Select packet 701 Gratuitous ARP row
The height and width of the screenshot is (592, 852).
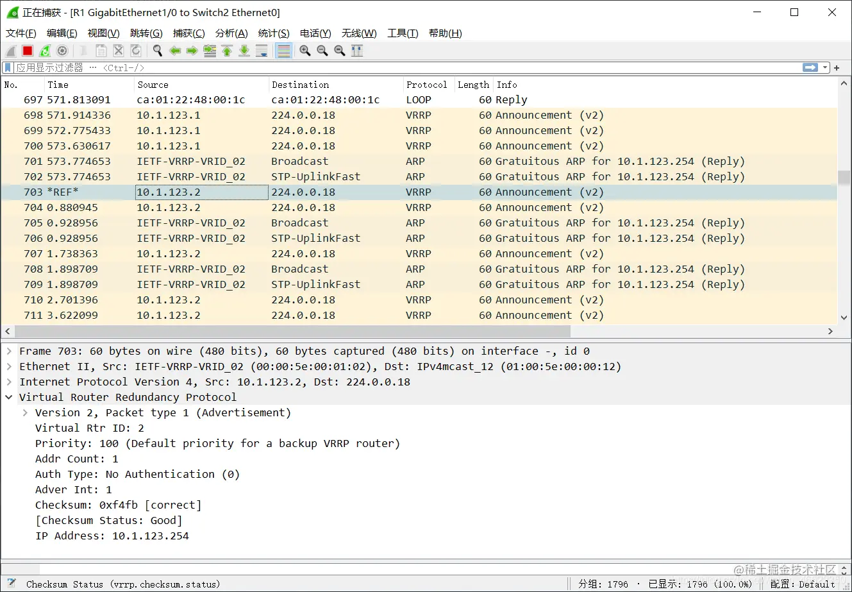419,162
